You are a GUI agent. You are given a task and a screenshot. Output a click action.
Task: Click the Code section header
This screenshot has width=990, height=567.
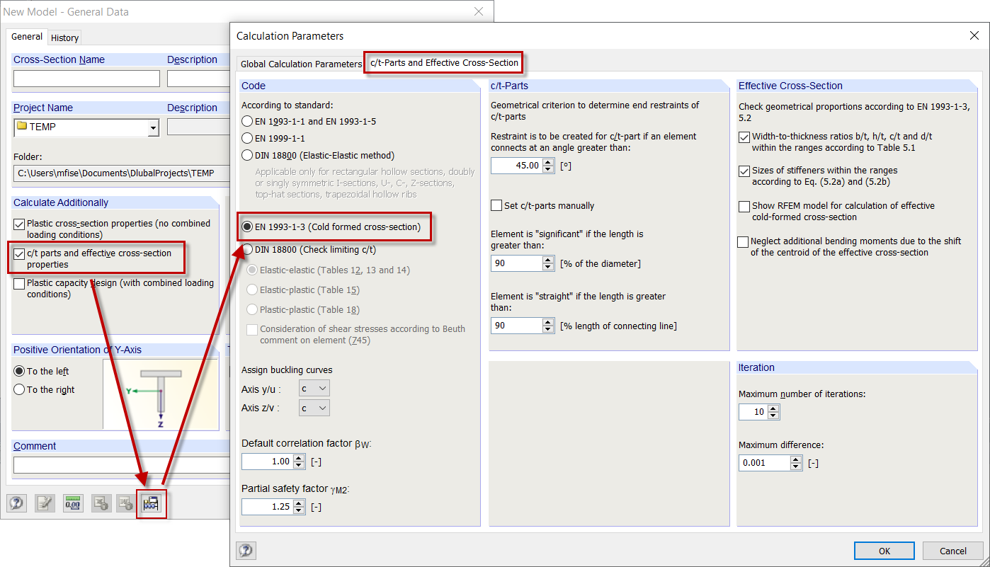pos(360,86)
